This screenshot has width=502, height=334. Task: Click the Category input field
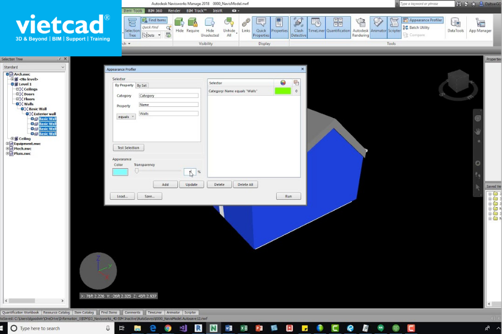click(x=168, y=96)
